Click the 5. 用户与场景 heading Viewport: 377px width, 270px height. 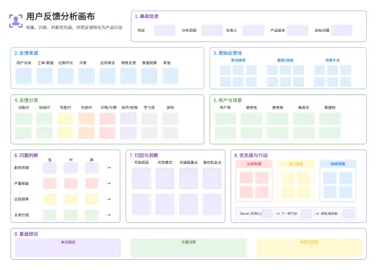[x=228, y=100]
